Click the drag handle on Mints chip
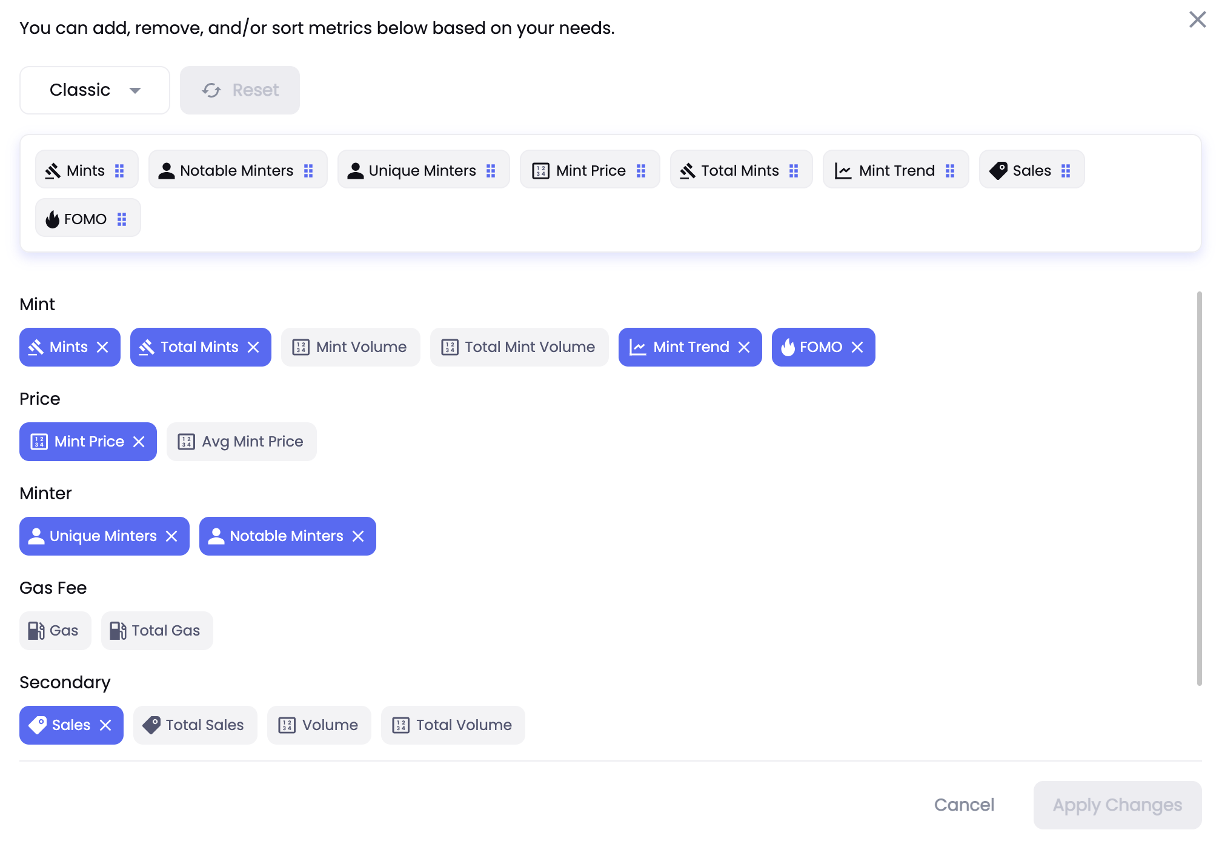This screenshot has height=847, width=1219. point(119,171)
